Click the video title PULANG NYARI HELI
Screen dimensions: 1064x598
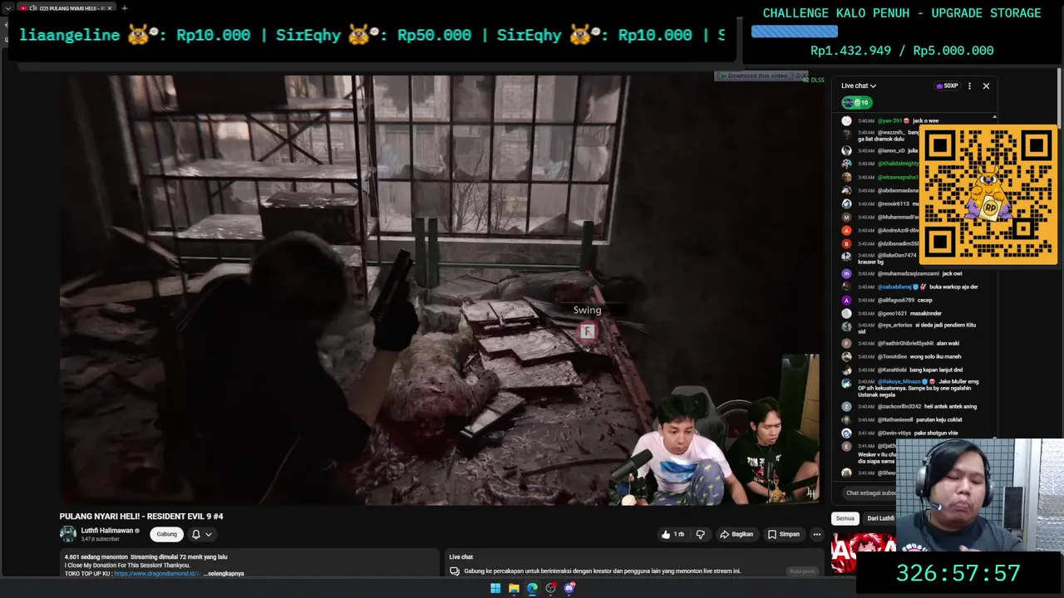(x=141, y=516)
